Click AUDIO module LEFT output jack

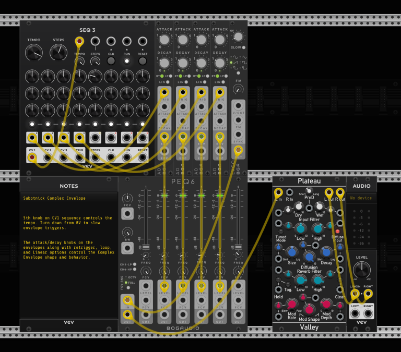pos(355,313)
